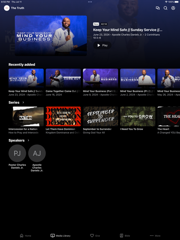Tap 'Intercession for a Nation' title text
Viewport: 180px width, 240px height.
tap(23, 129)
